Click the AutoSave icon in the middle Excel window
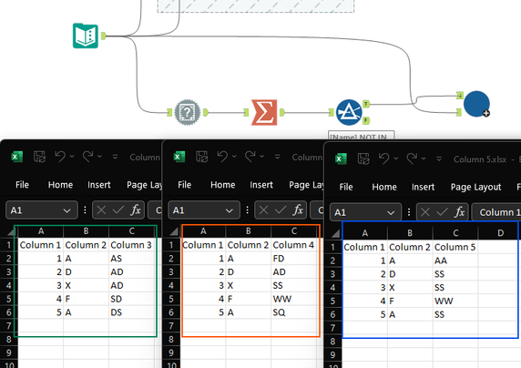Image resolution: width=521 pixels, height=368 pixels. point(201,157)
